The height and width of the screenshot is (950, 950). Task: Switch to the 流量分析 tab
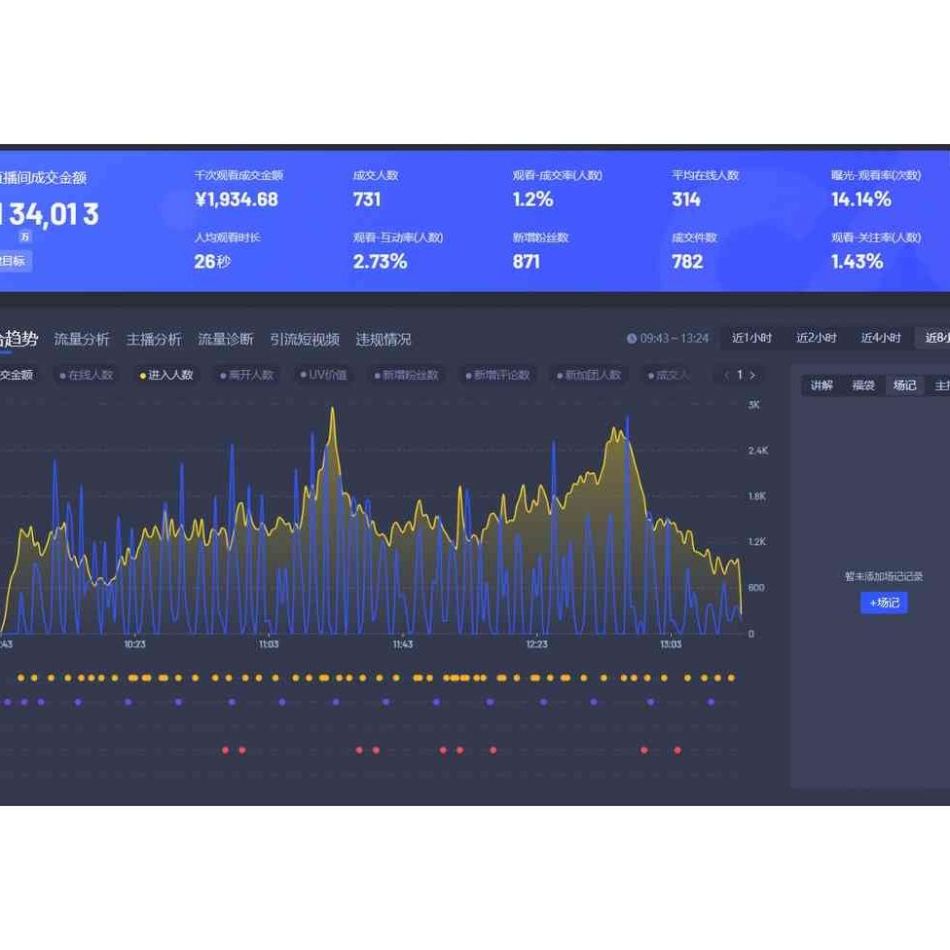click(x=82, y=339)
